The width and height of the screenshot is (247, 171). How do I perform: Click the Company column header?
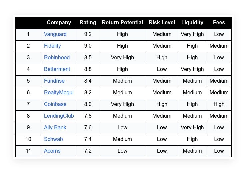tap(59, 23)
